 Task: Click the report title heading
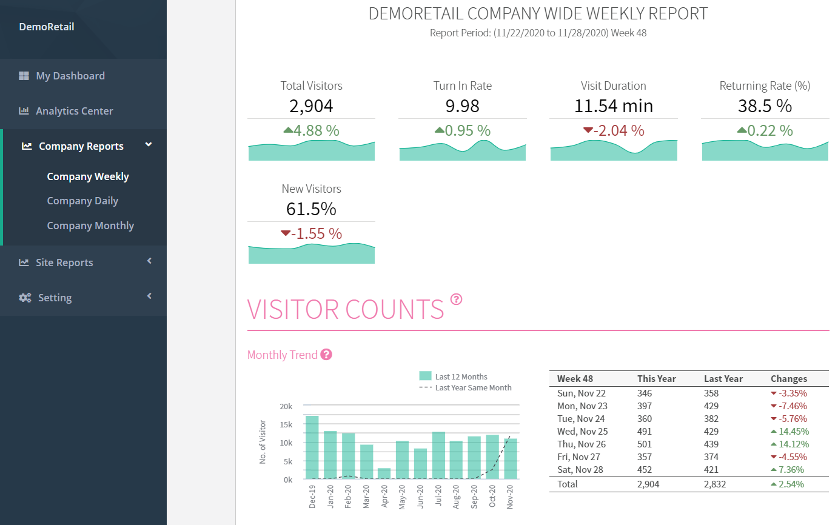tap(538, 13)
